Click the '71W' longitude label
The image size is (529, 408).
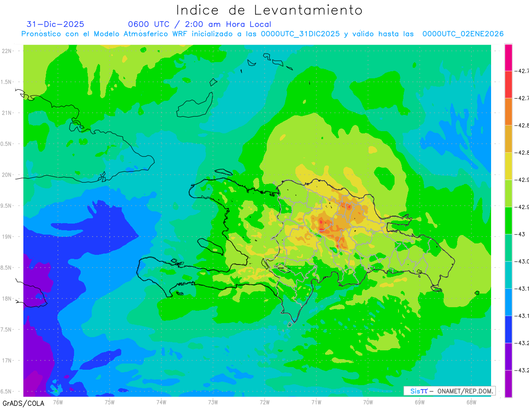[316, 402]
